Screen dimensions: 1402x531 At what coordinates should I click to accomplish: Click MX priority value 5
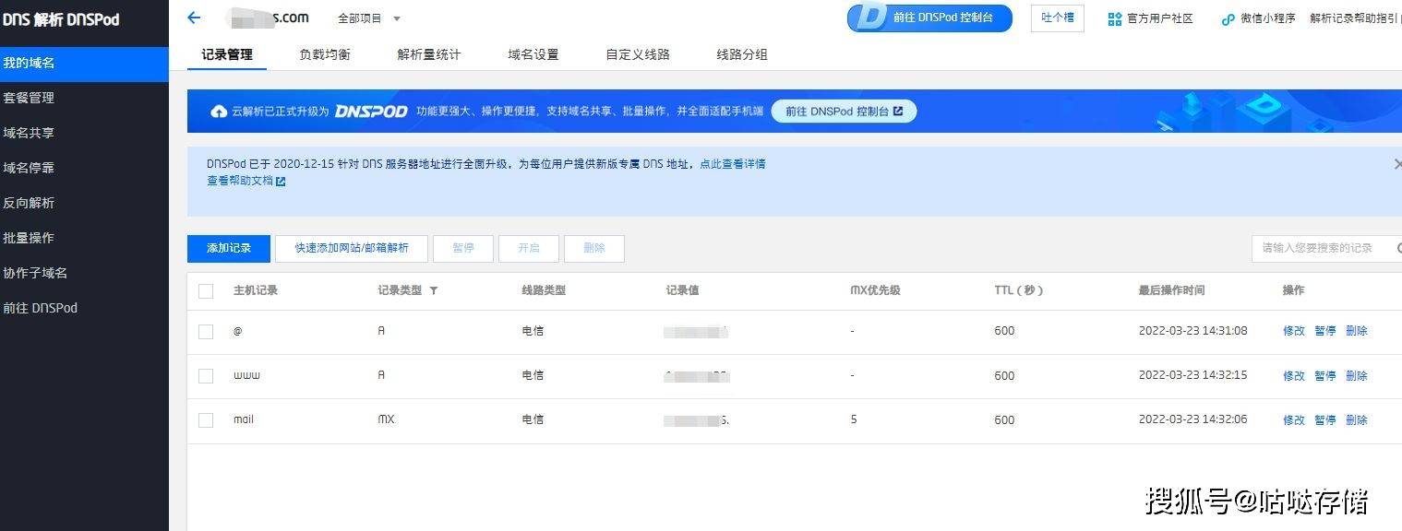854,419
